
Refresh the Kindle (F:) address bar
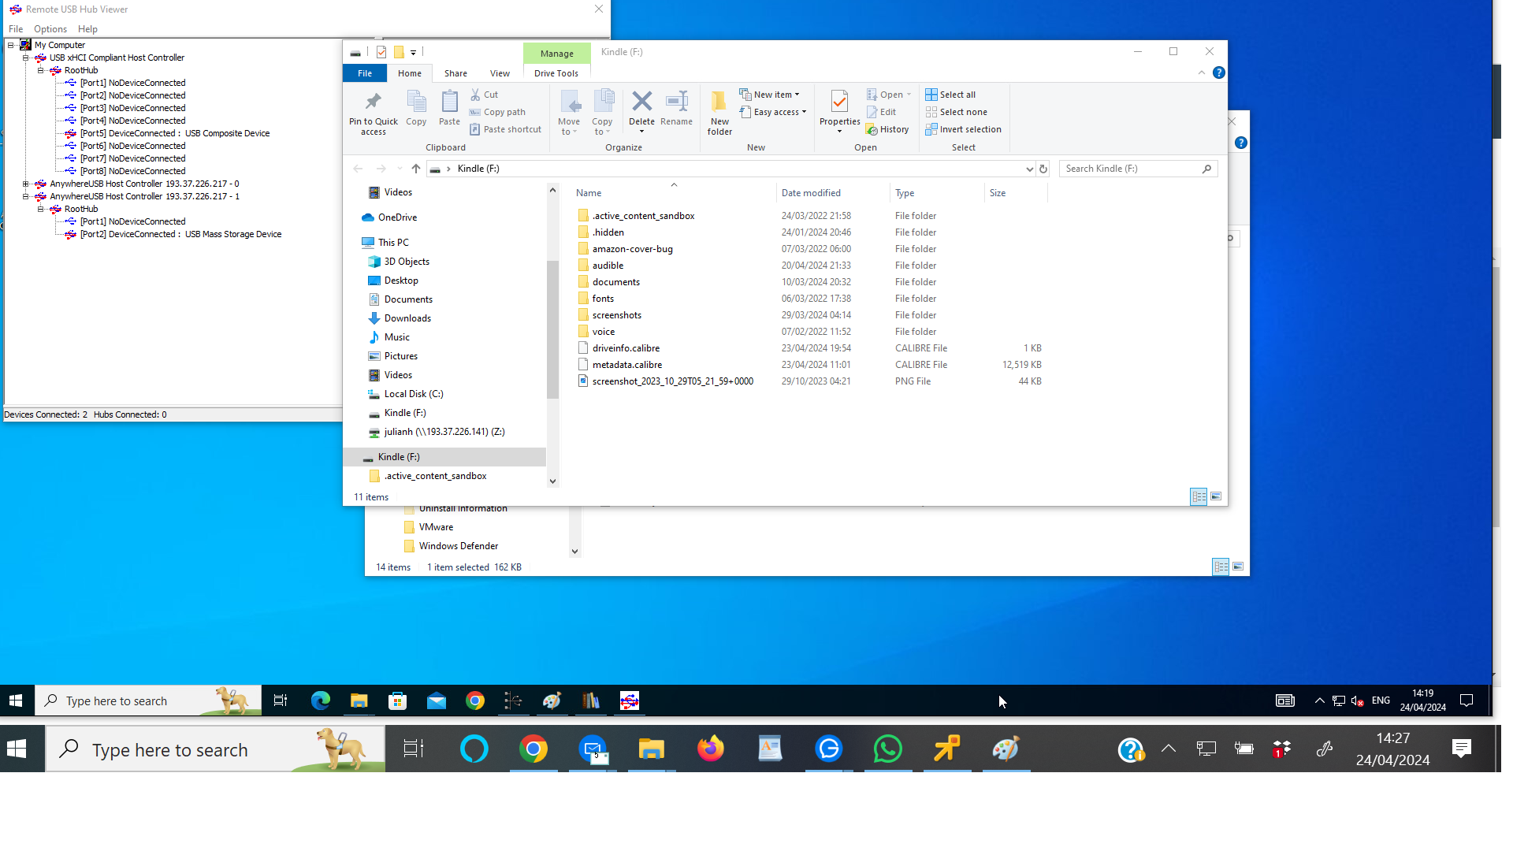click(x=1043, y=169)
